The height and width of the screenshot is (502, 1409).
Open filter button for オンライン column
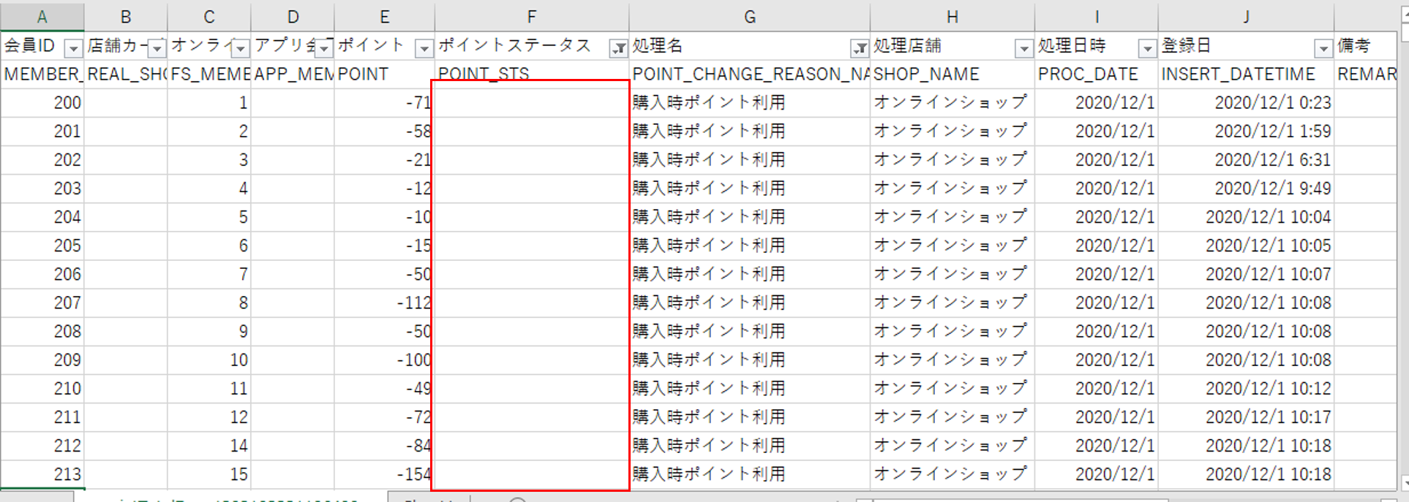(x=241, y=49)
